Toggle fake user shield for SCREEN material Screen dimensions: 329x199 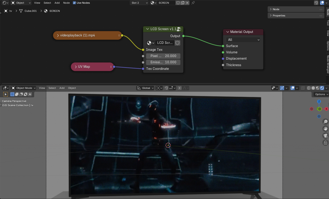pos(178,3)
